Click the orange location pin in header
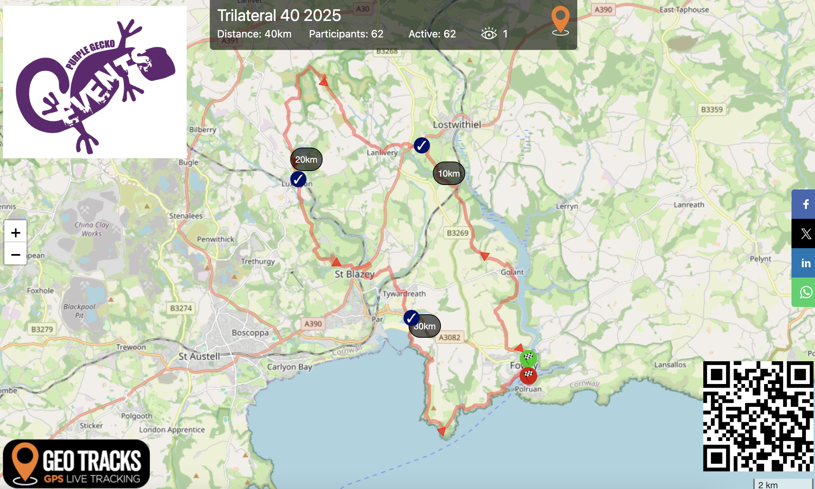The width and height of the screenshot is (815, 489). point(560,20)
